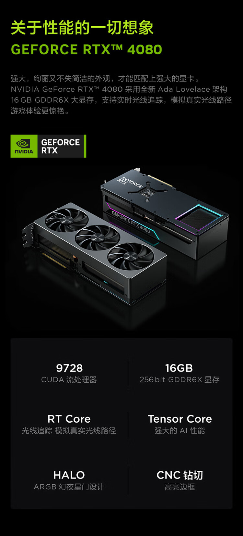243x536 pixels.
Task: Select the HALO ARGB design spec
Action: click(x=69, y=480)
